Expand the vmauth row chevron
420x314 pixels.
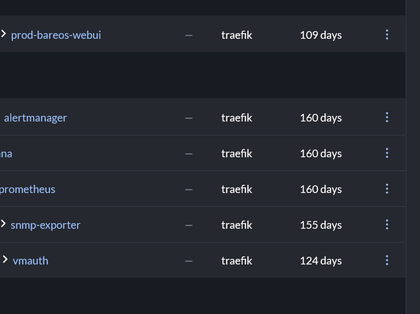(x=5, y=259)
